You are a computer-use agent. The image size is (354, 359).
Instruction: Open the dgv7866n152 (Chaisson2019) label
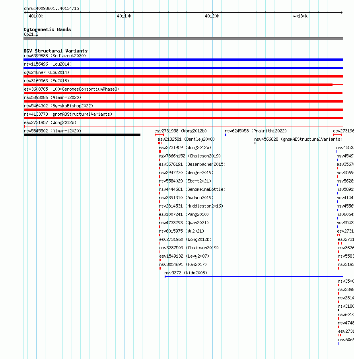click(190, 156)
